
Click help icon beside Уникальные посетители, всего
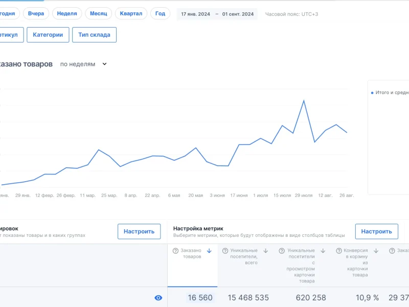[x=225, y=251]
